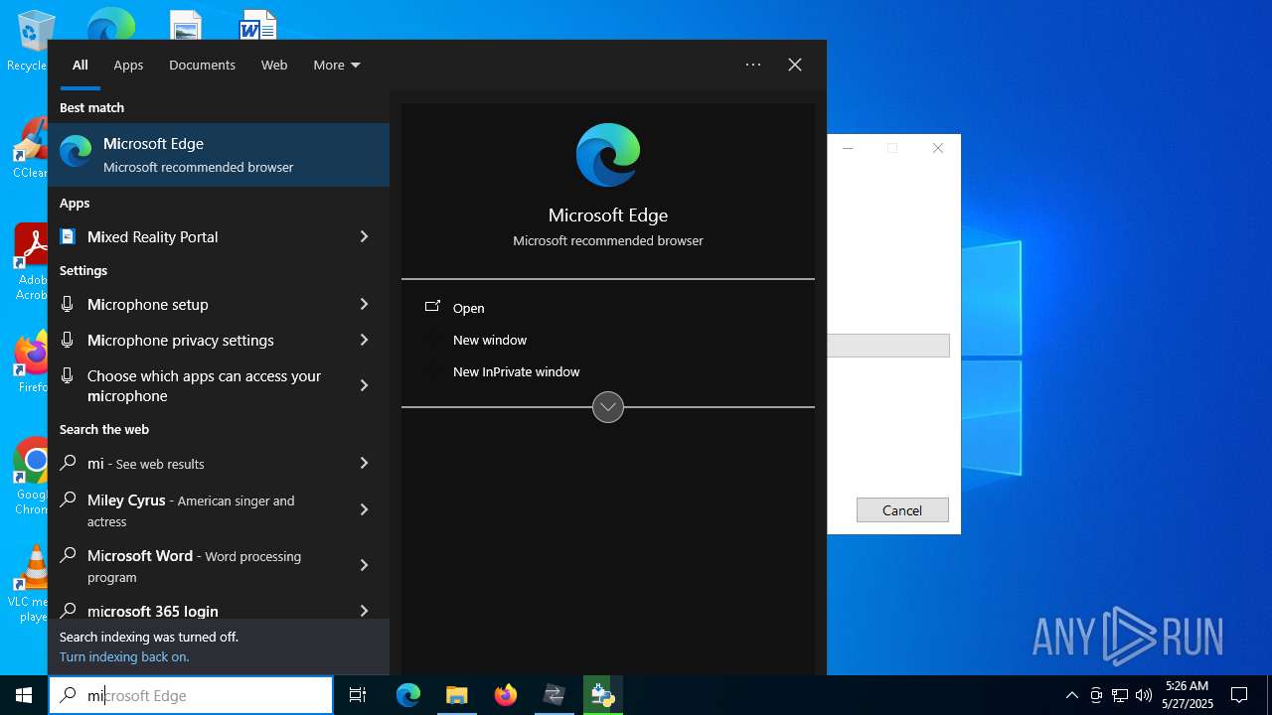Expand Microphone privacy settings arrow

tap(364, 340)
